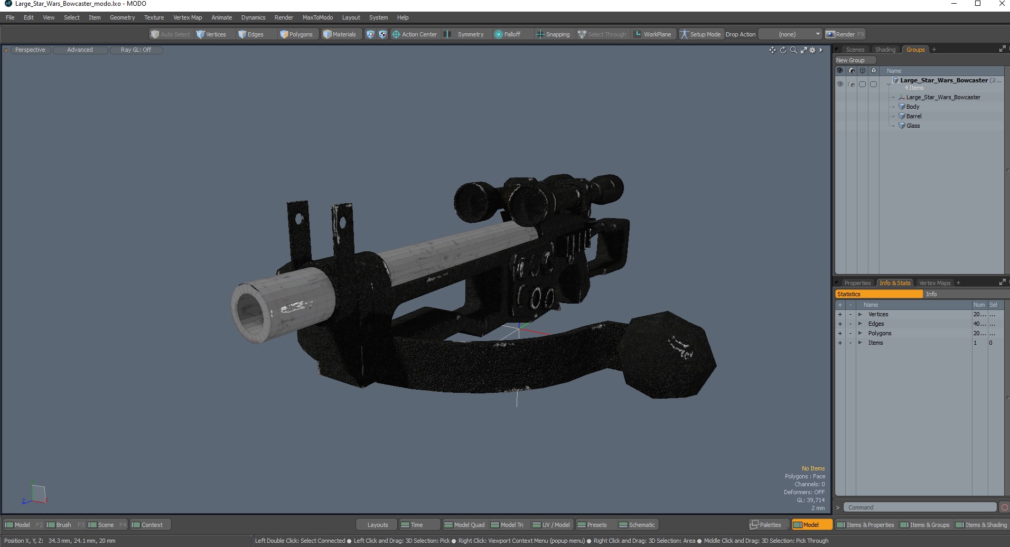Toggle visibility eye of Large_Star_Wars_Bowcaster group
The height and width of the screenshot is (547, 1010).
[x=840, y=84]
